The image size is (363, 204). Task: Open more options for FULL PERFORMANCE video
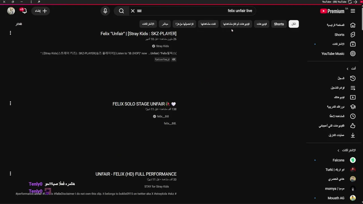click(x=10, y=173)
